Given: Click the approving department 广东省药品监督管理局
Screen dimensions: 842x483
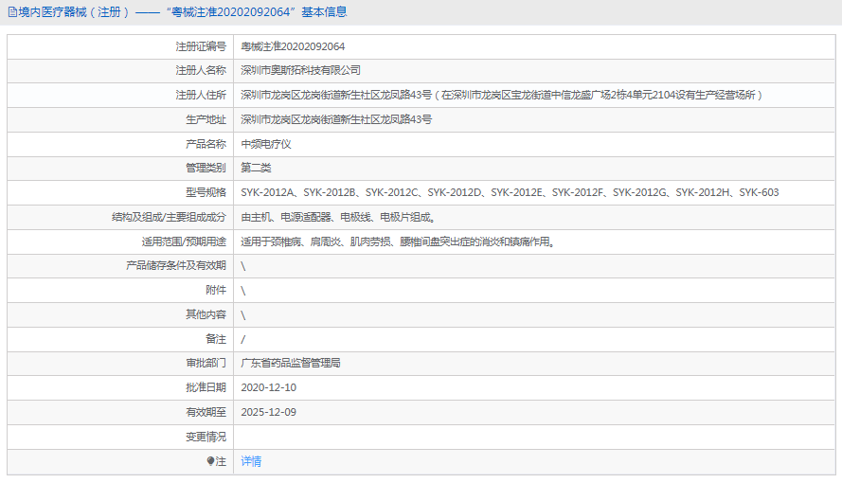Looking at the screenshot, I should click(291, 363).
